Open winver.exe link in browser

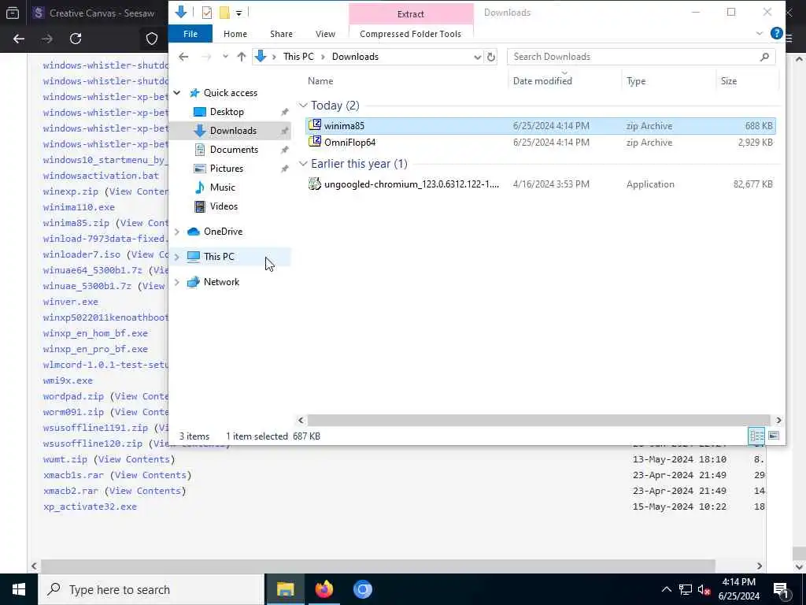pyautogui.click(x=70, y=302)
